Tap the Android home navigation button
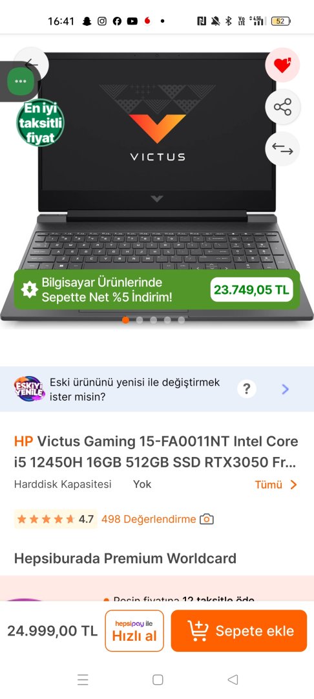This screenshot has height=699, width=314. (158, 680)
